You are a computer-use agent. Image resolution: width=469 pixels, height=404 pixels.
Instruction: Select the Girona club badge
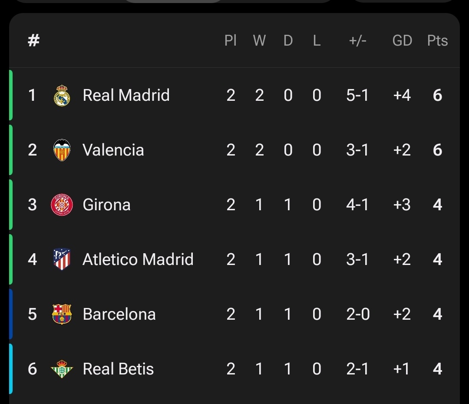(62, 205)
